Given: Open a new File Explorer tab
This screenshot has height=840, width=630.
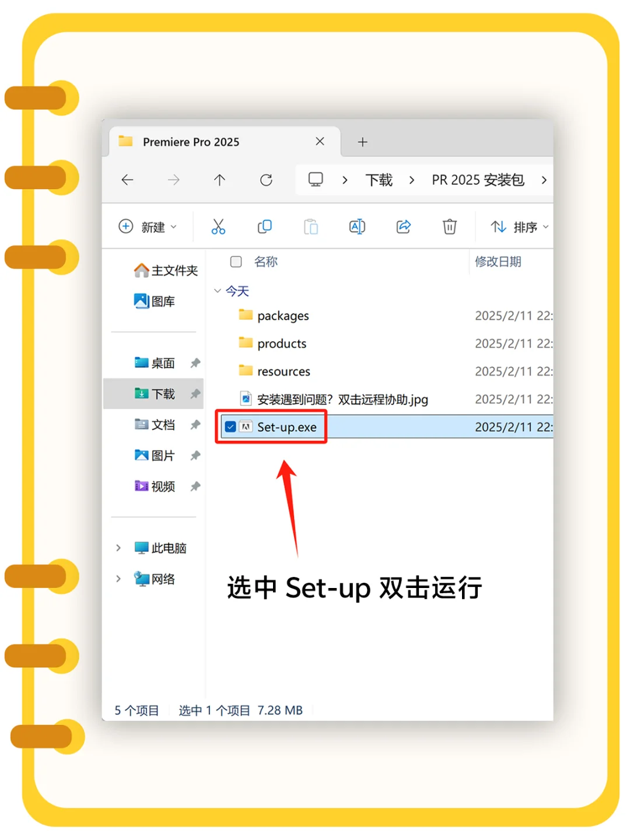Looking at the screenshot, I should (x=362, y=142).
